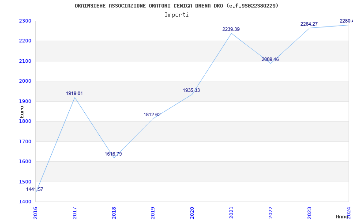The height and width of the screenshot is (221, 353).
Task: Select the 2023 x-axis label
Action: 310,213
